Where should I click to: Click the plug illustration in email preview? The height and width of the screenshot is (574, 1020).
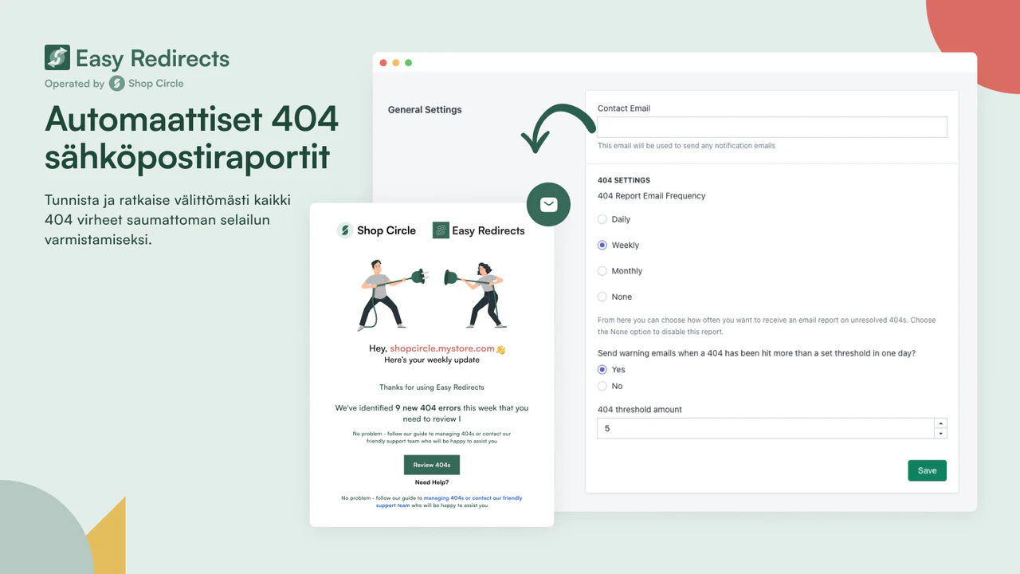click(431, 294)
